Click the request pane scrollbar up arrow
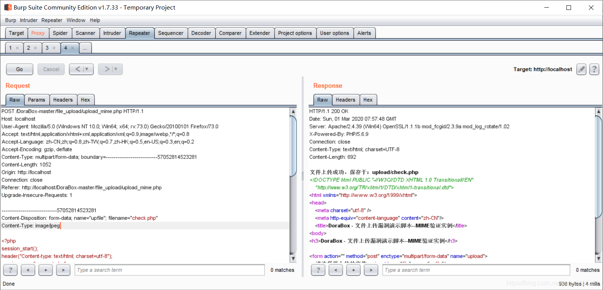The image size is (603, 290). [293, 111]
